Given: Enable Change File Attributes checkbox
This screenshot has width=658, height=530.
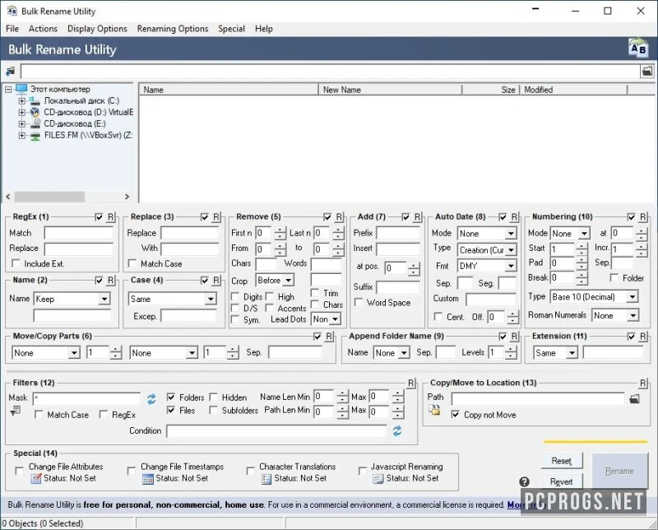Looking at the screenshot, I should click(x=19, y=472).
